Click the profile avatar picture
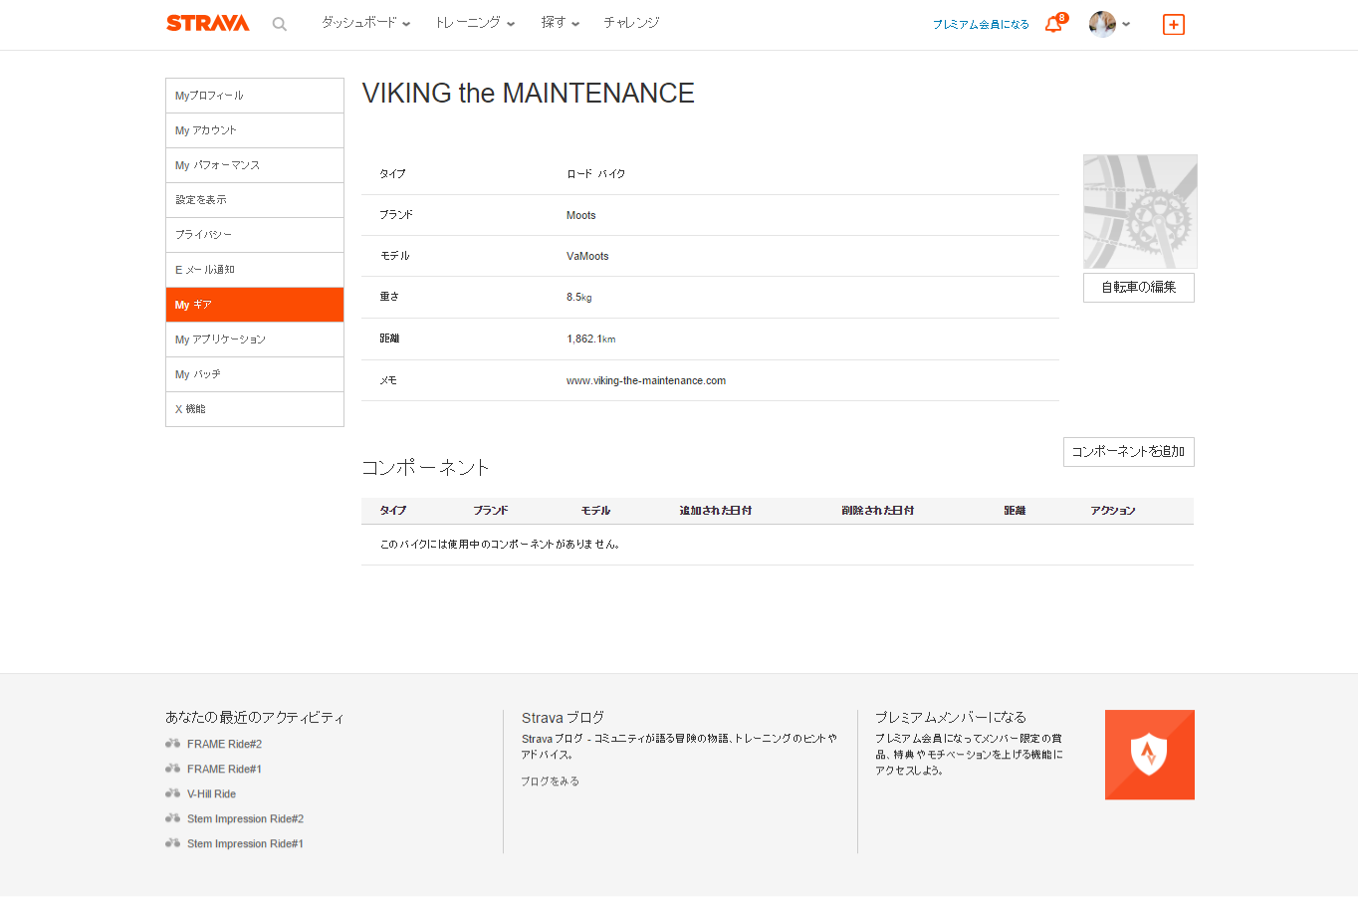The image size is (1358, 905). point(1102,24)
